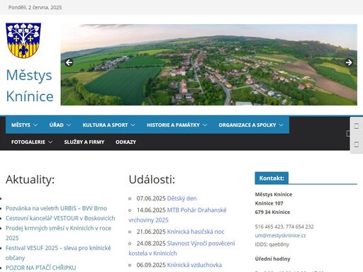Open Cestovní kancelář VESTOUR article
363x272 pixels.
(60, 218)
